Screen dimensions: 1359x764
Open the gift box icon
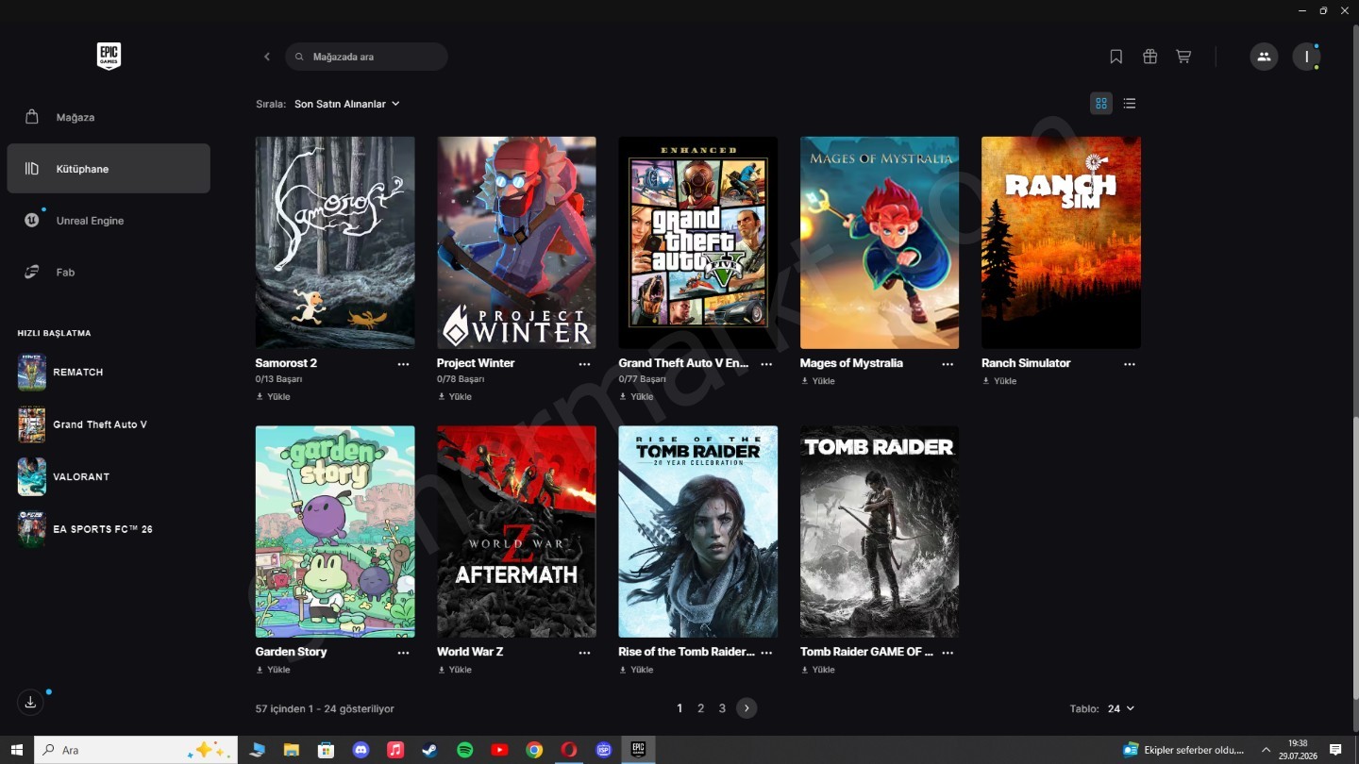[x=1149, y=57]
